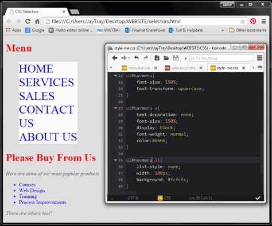Click Komodo vertical editor scrollbar
The height and width of the screenshot is (226, 272).
click(x=262, y=153)
